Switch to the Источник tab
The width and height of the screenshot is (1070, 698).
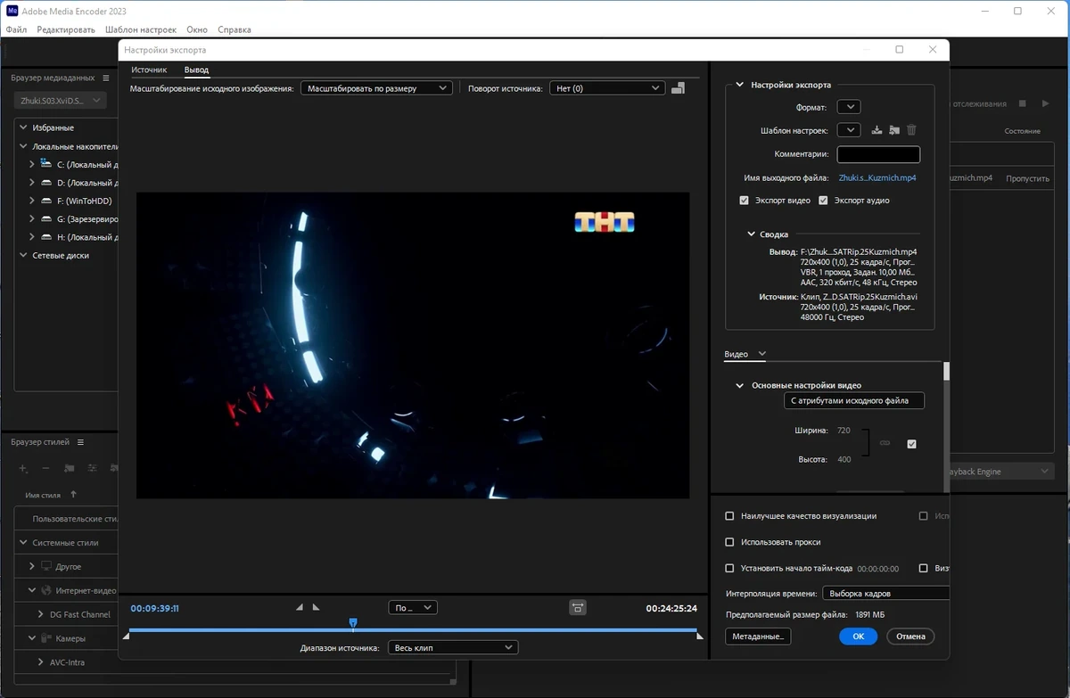click(149, 70)
